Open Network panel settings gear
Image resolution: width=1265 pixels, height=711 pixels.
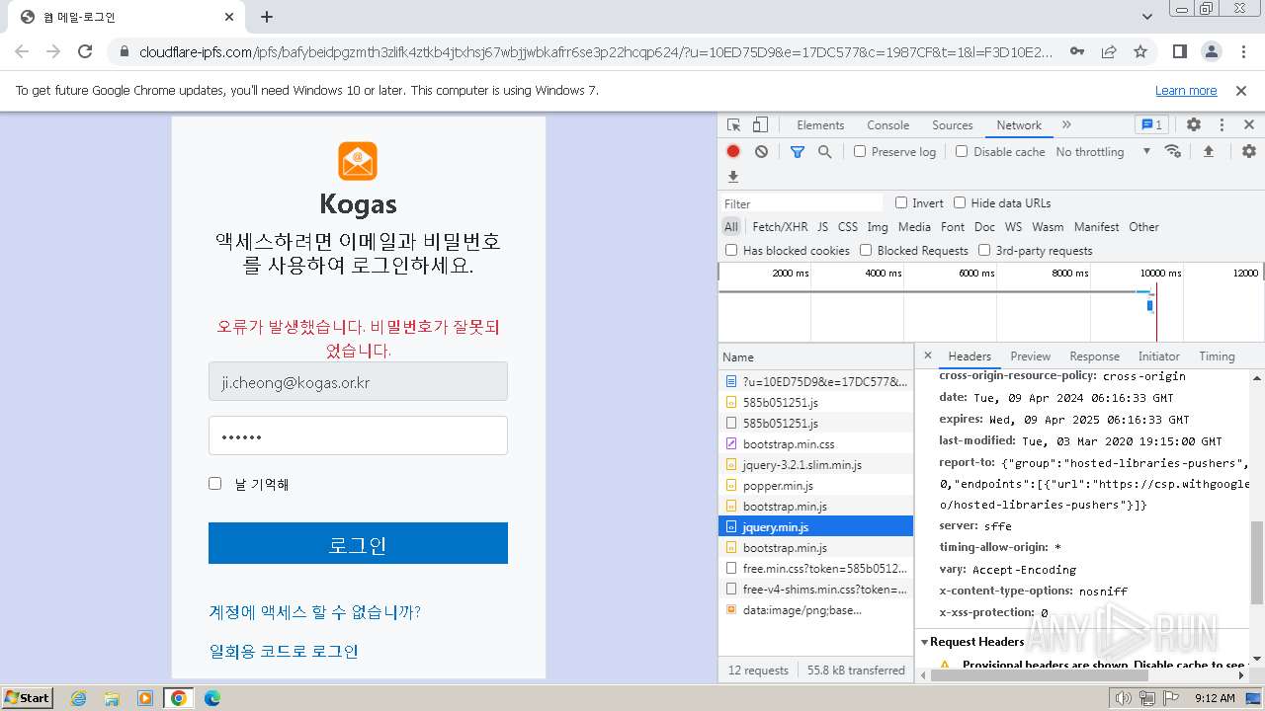tap(1249, 151)
